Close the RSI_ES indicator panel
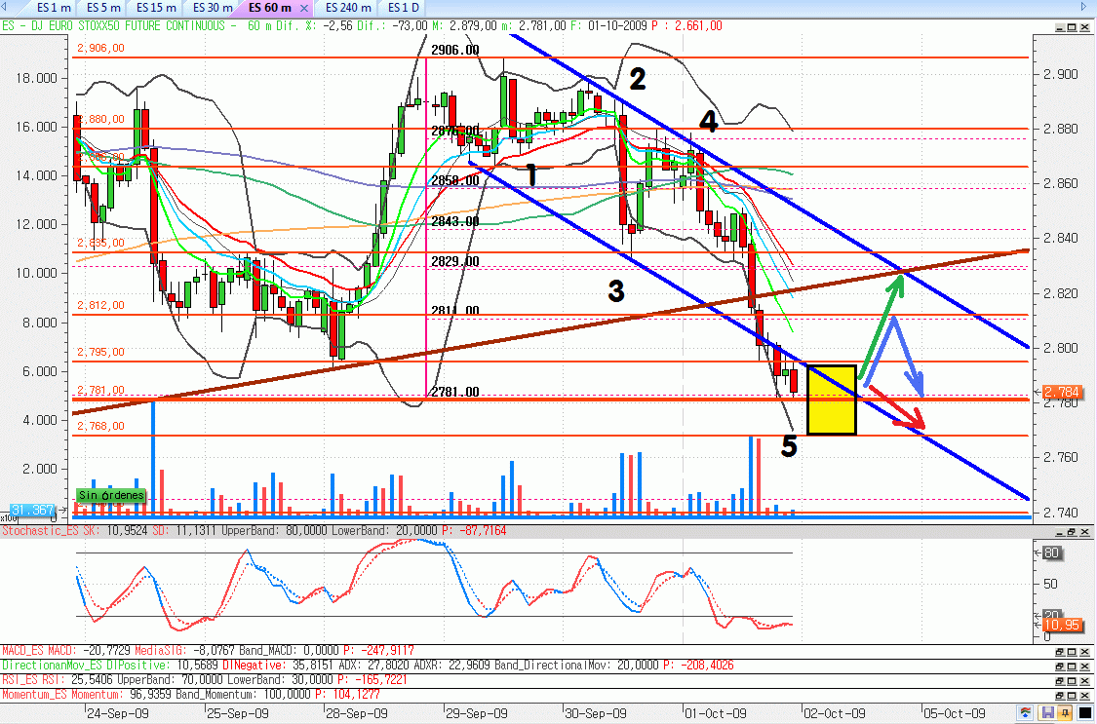 (1084, 681)
